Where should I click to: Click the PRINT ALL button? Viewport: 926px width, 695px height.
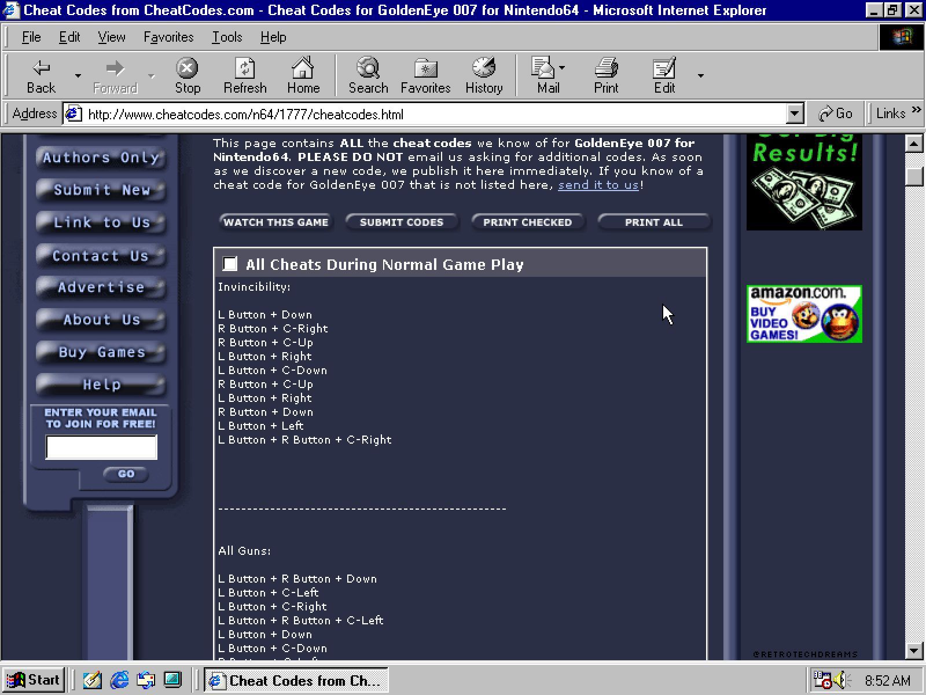tap(654, 222)
